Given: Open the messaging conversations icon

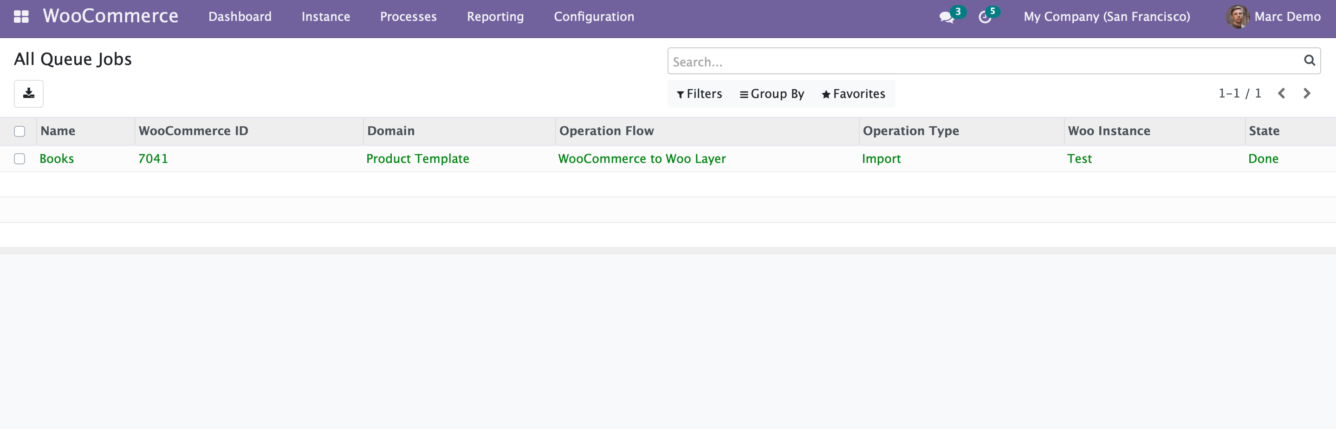Looking at the screenshot, I should (x=946, y=17).
